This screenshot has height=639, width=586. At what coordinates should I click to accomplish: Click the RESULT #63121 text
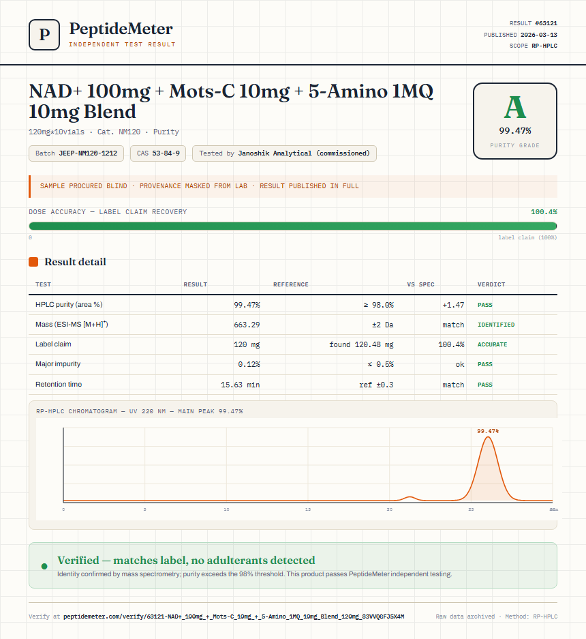(x=533, y=23)
